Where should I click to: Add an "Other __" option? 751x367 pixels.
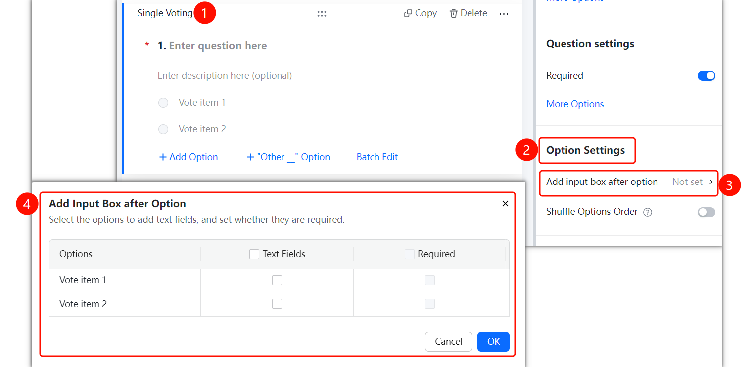tap(288, 157)
